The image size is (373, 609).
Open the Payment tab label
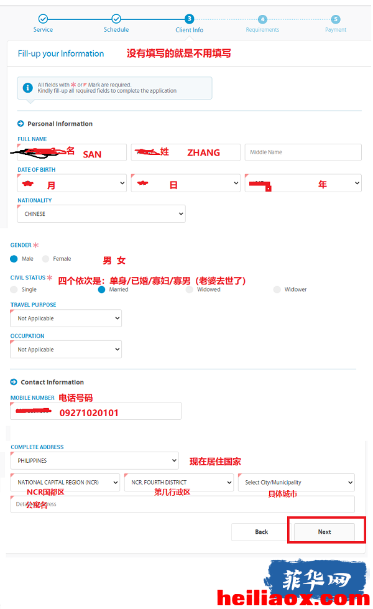[x=335, y=30]
